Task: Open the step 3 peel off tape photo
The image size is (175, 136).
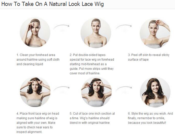Action: pyautogui.click(x=155, y=33)
